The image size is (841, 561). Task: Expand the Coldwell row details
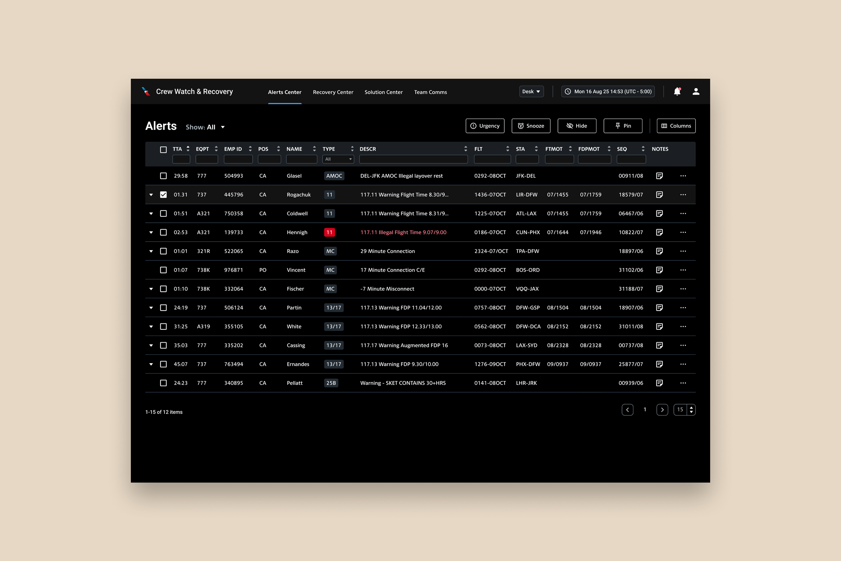pos(151,214)
